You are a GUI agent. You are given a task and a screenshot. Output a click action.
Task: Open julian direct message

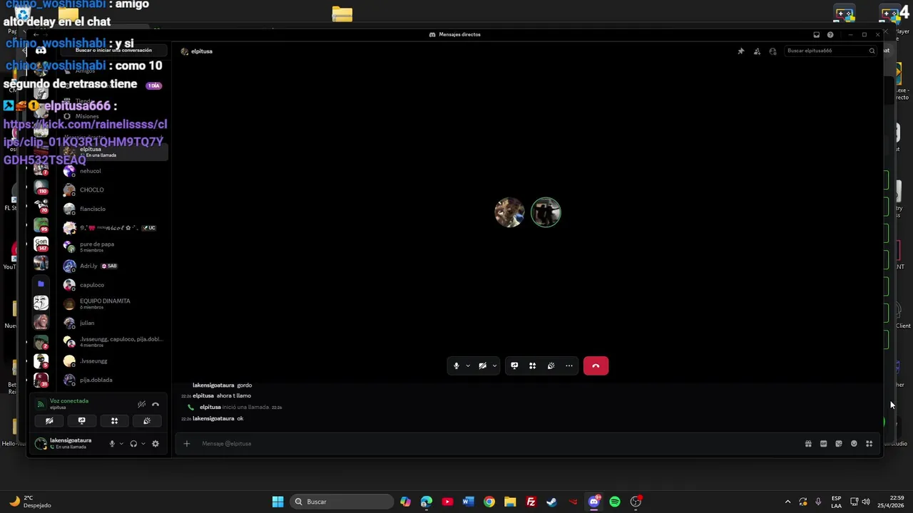tap(114, 323)
